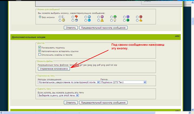Enable 'Отключить смайлы в тексте' checkbox
Screen dimensions: 194x114
40,55
